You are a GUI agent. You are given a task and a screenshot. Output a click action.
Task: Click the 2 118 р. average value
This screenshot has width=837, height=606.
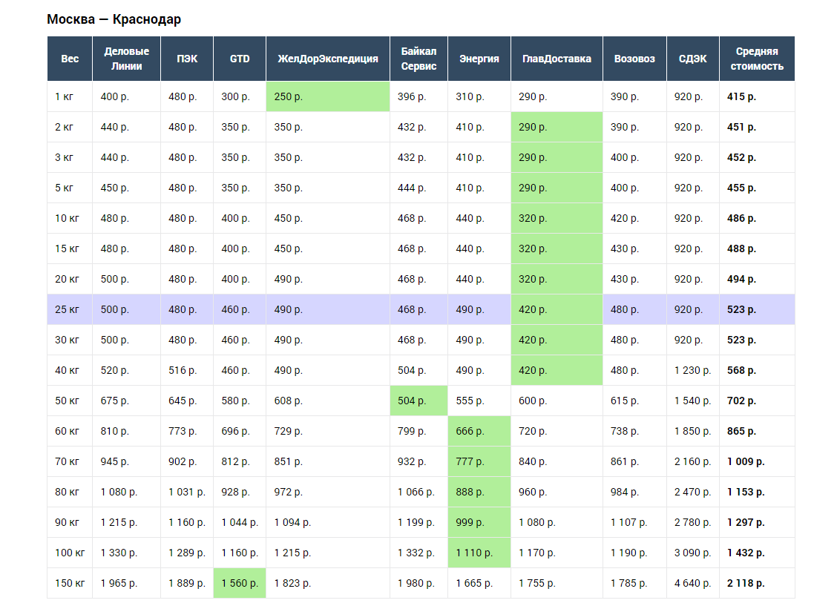tap(746, 583)
